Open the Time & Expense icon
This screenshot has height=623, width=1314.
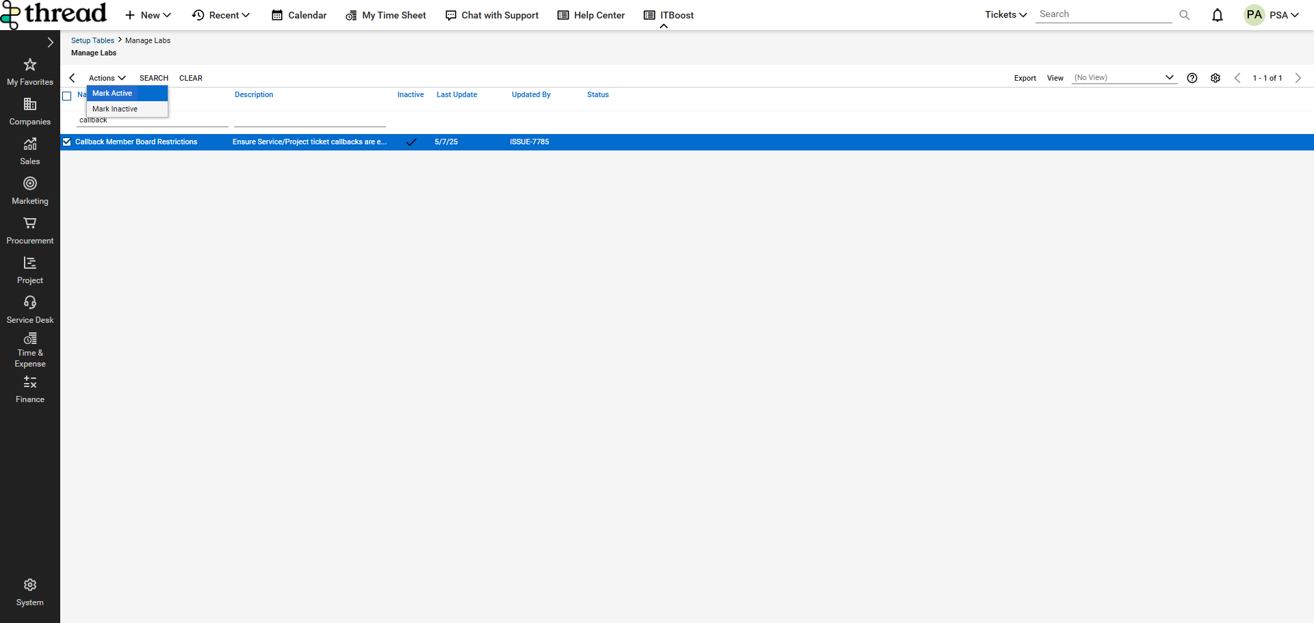[x=30, y=339]
